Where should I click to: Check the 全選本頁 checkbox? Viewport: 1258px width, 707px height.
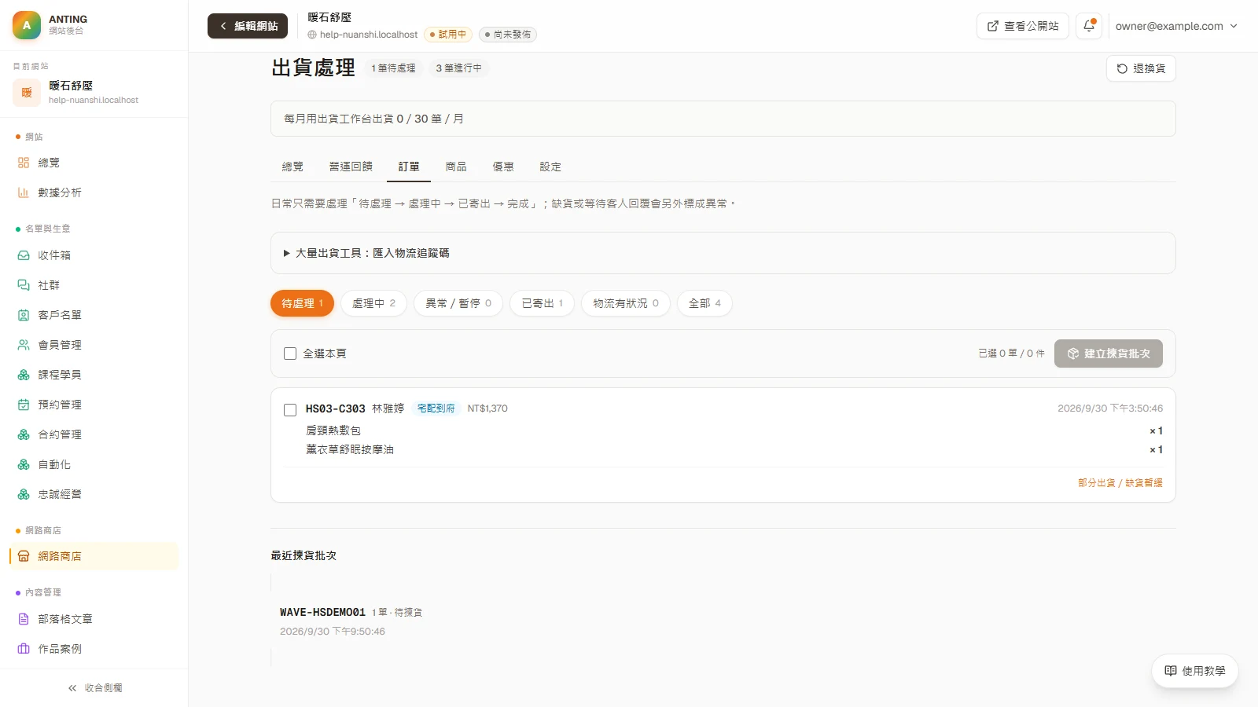[290, 353]
